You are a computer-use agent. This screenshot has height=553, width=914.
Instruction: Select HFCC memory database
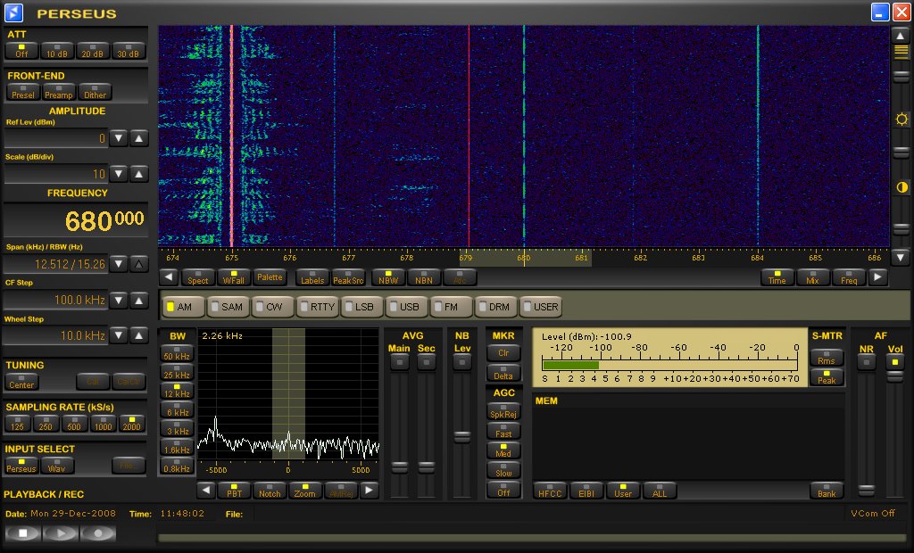click(x=550, y=491)
